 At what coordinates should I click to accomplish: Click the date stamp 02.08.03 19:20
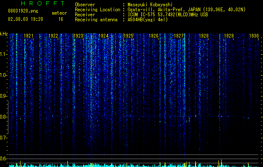(x=26, y=19)
